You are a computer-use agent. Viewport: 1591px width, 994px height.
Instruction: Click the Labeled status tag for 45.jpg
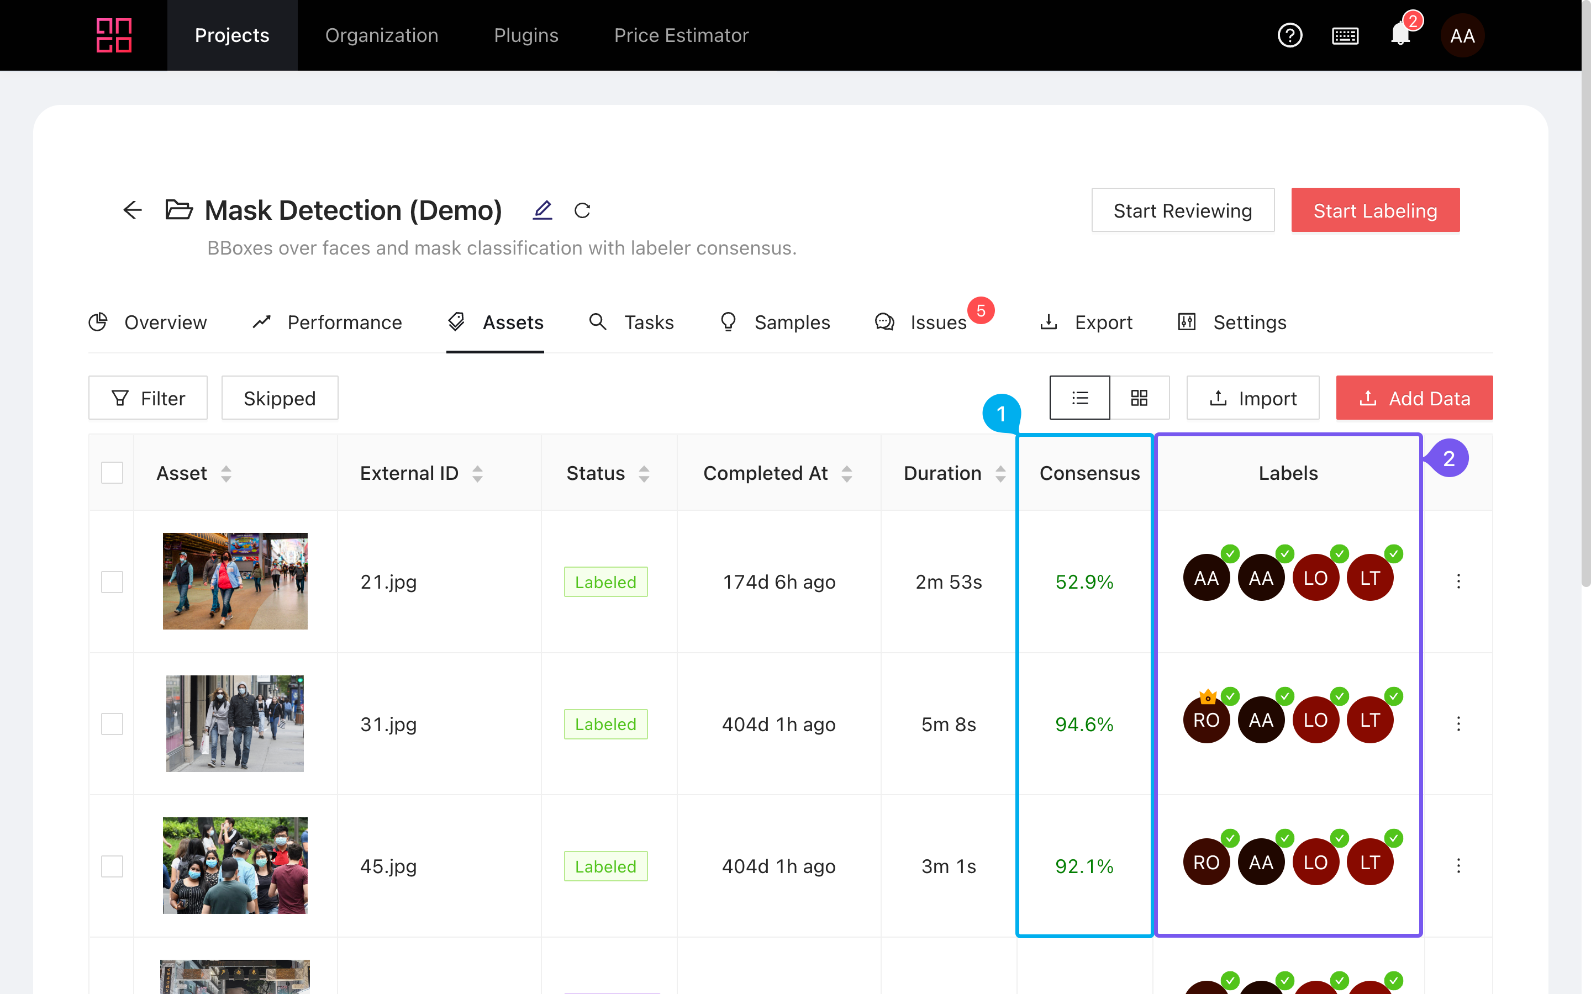coord(605,866)
